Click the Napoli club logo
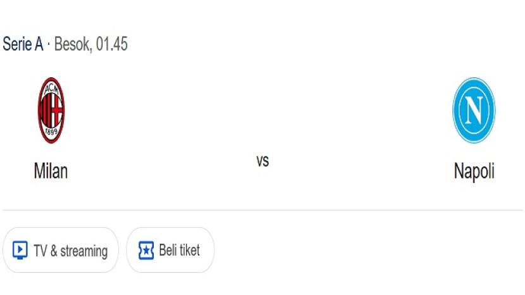 [474, 110]
